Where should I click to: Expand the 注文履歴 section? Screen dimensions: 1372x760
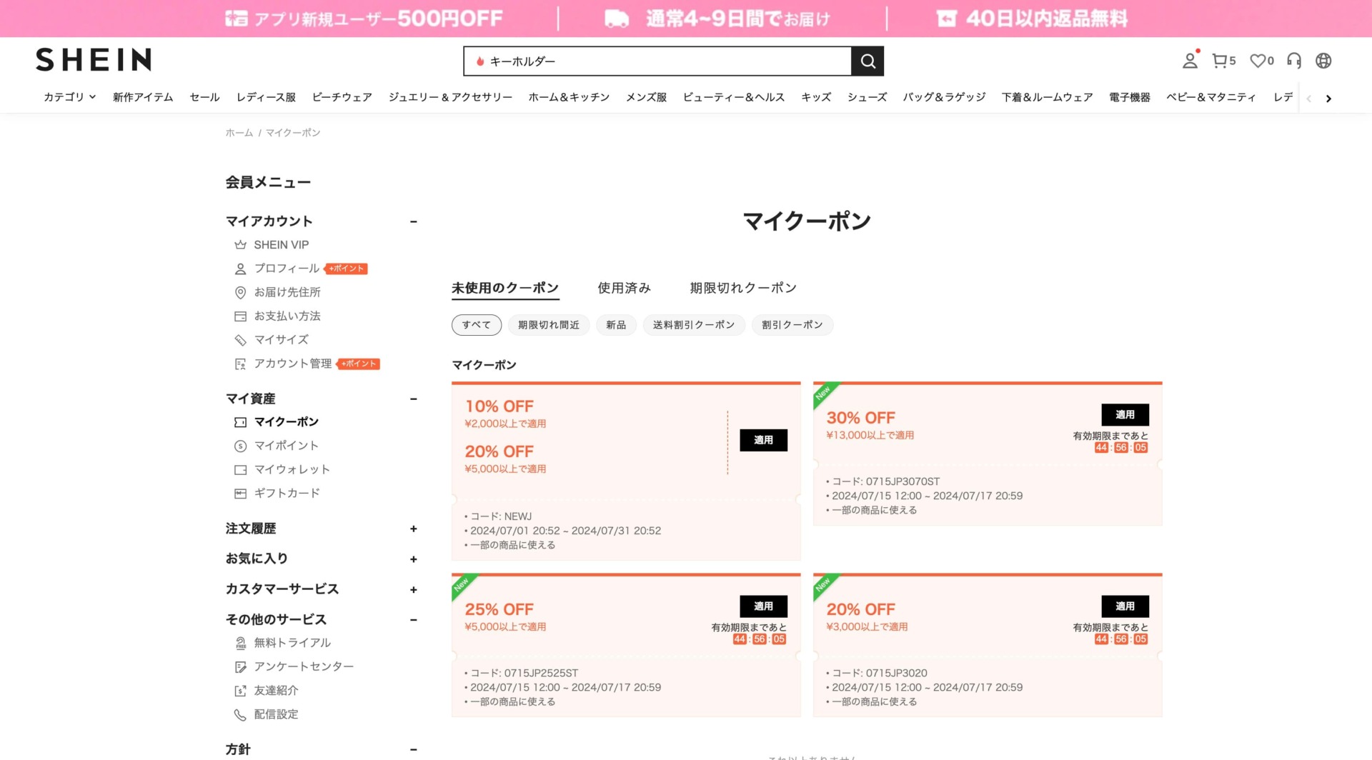pos(413,529)
